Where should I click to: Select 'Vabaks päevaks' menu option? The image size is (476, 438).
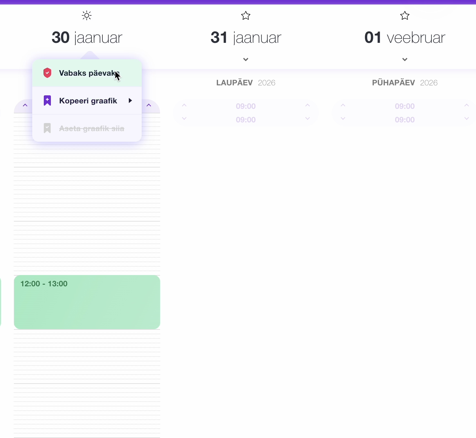pyautogui.click(x=87, y=73)
